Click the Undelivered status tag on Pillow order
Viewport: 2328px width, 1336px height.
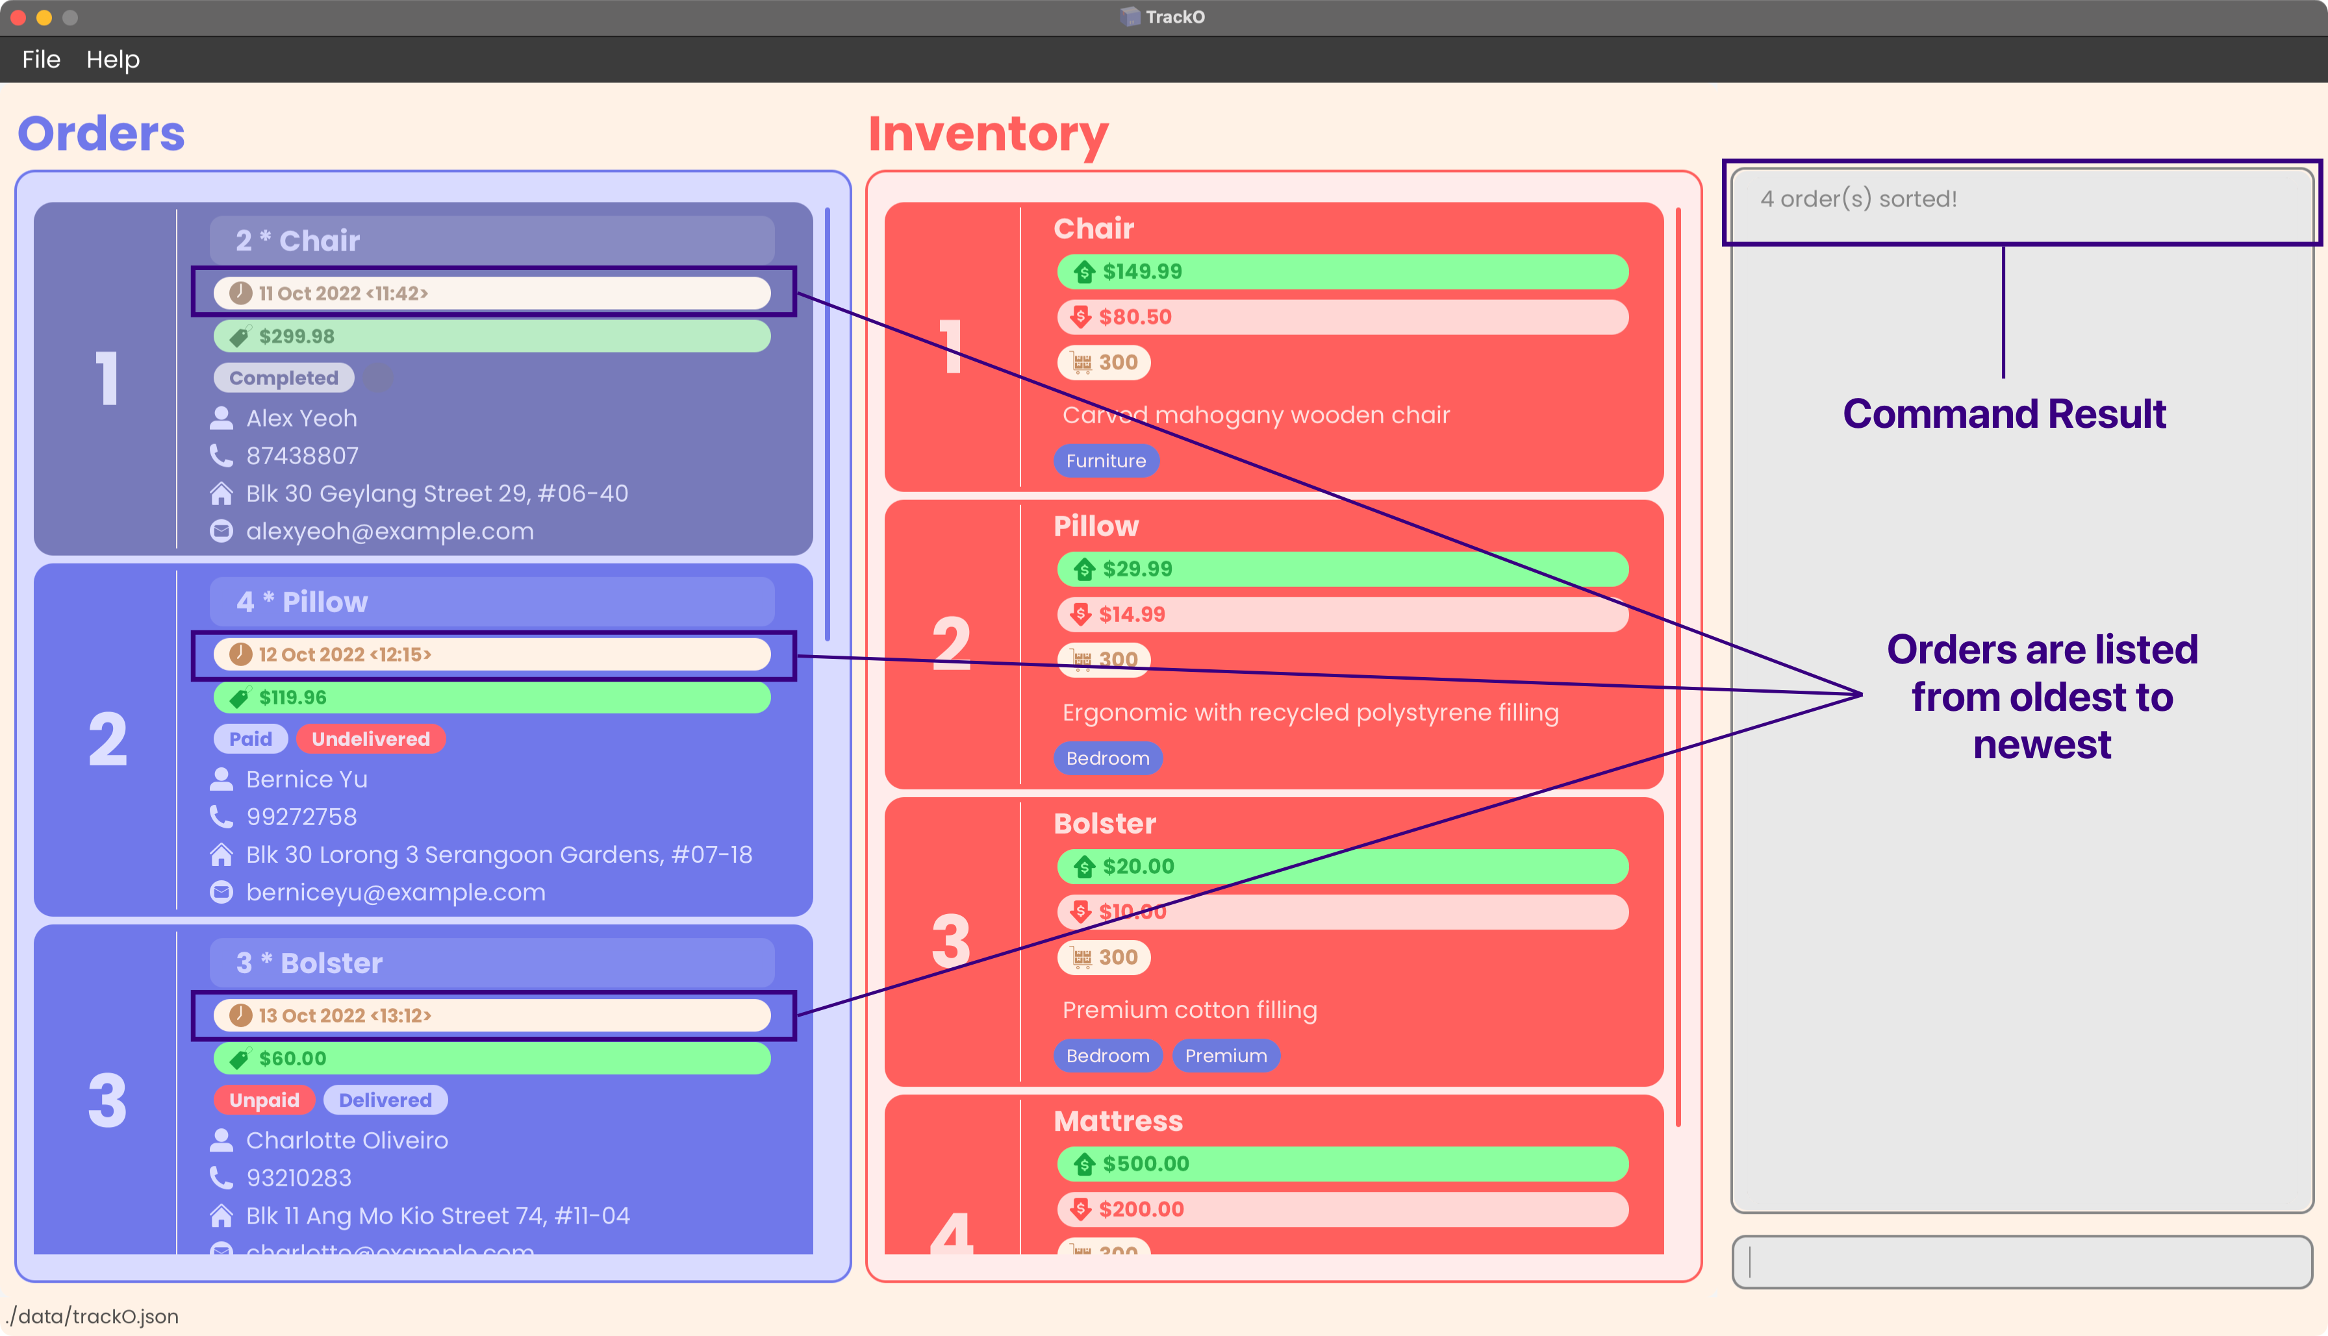pos(371,739)
